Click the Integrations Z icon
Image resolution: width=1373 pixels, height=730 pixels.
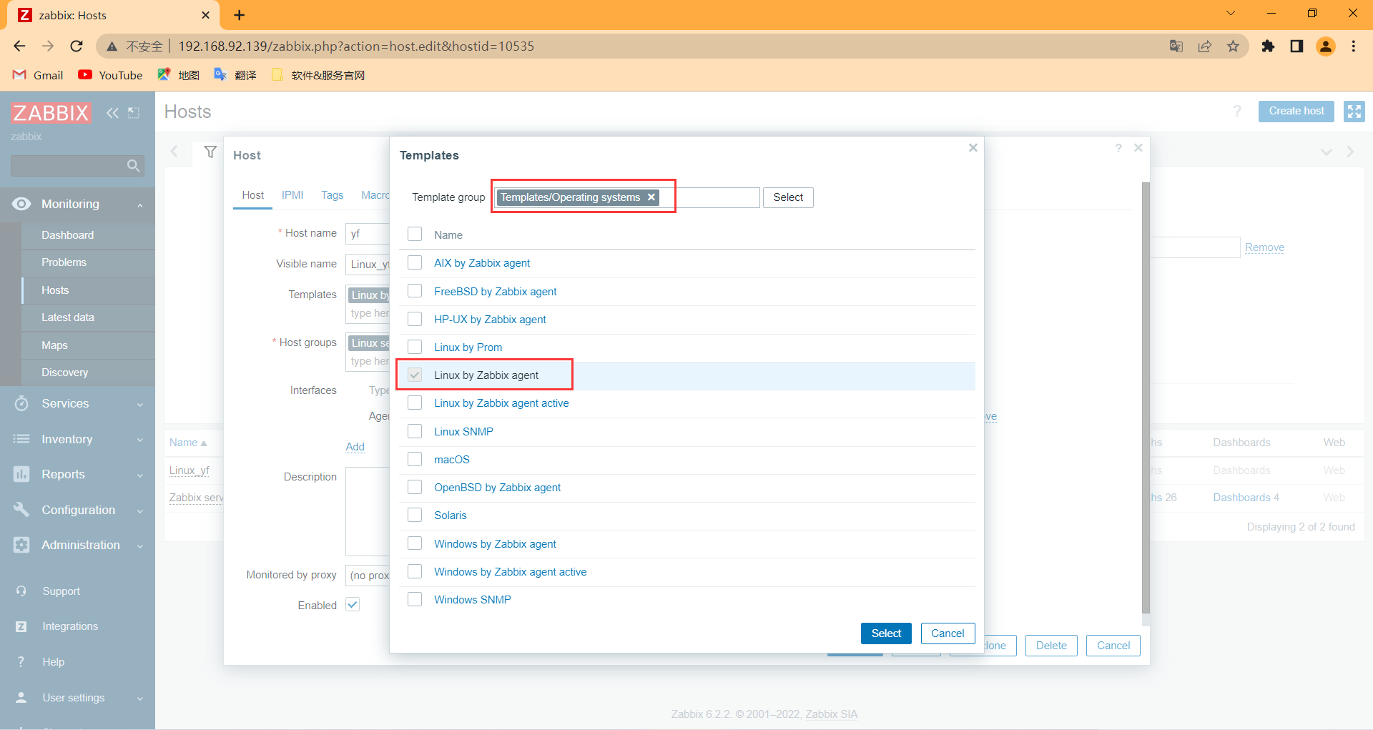click(21, 626)
